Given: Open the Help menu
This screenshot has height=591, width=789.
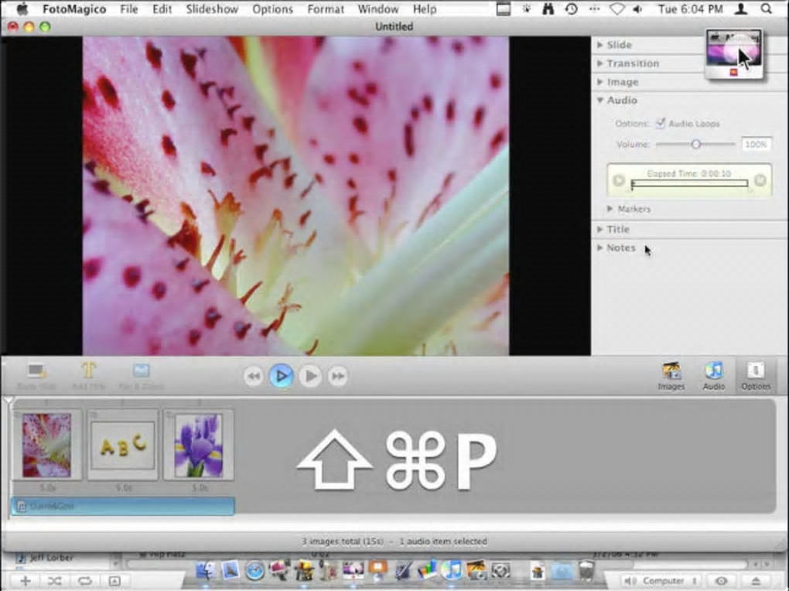Looking at the screenshot, I should pos(425,9).
